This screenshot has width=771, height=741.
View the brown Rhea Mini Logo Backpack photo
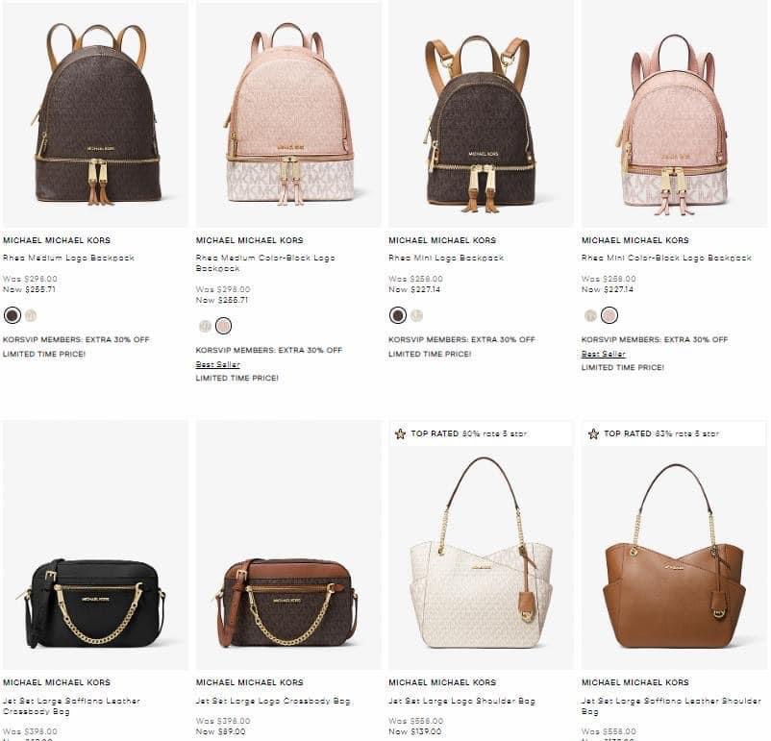[481, 114]
